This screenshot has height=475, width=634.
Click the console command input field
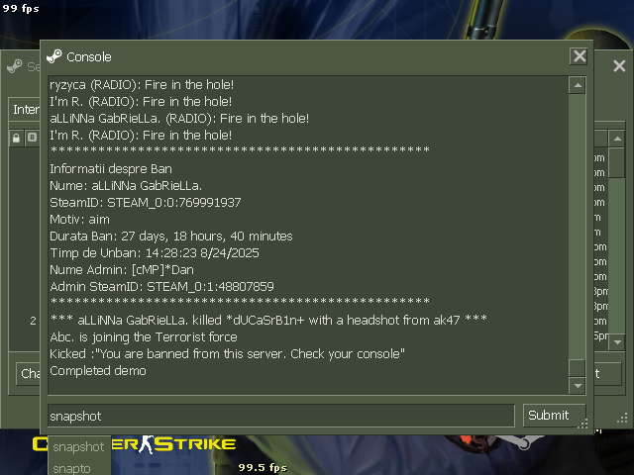[x=281, y=416]
